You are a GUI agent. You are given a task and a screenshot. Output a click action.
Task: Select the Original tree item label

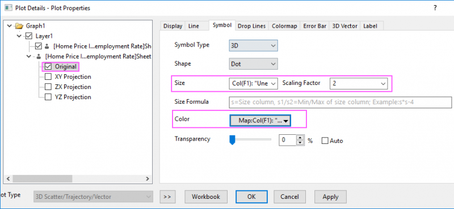point(66,66)
